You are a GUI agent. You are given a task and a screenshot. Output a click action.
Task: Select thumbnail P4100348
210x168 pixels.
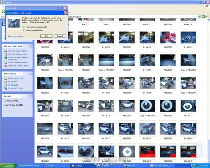[x=65, y=37]
